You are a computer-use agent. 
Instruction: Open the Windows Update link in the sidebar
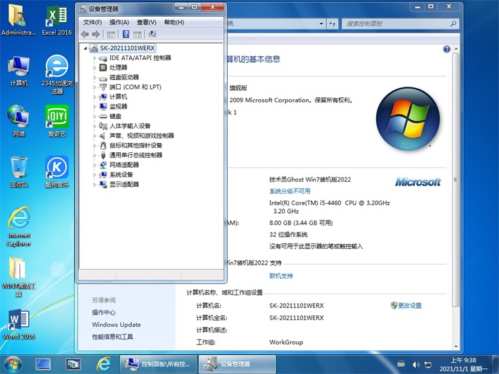click(116, 325)
